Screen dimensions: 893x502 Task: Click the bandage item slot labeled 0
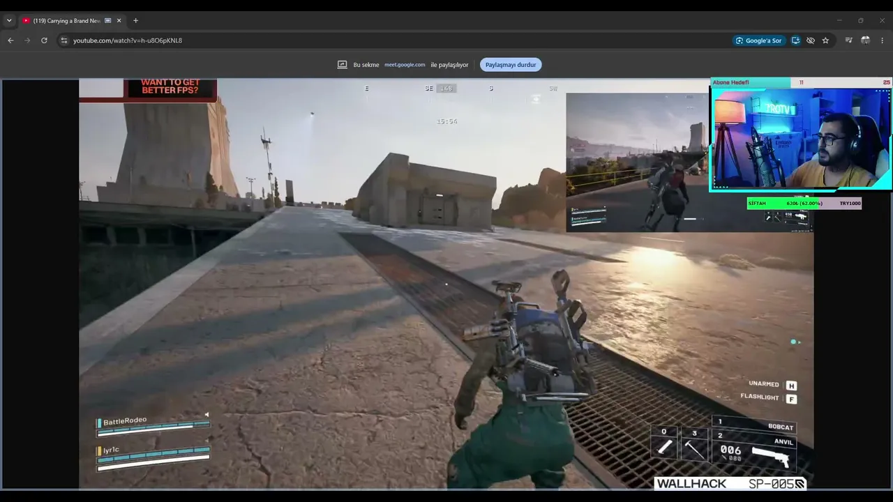click(x=664, y=442)
